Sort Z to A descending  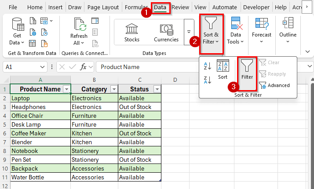(208, 80)
